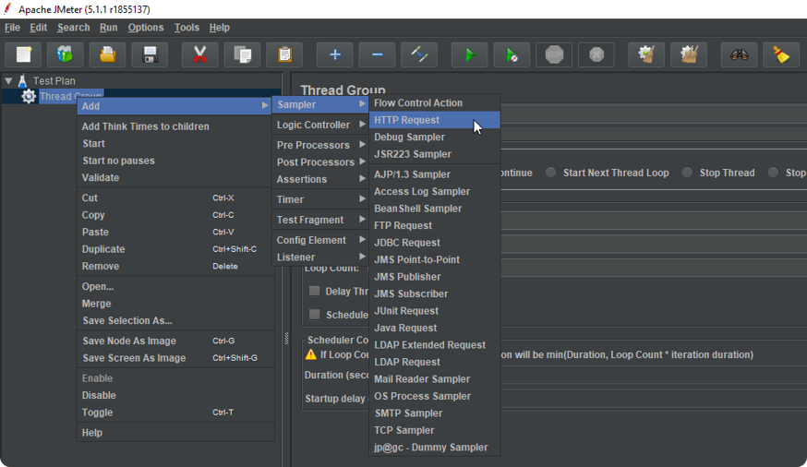Screen dimensions: 807x467
Task: Open the Templates toolbar icon
Action: coord(66,54)
